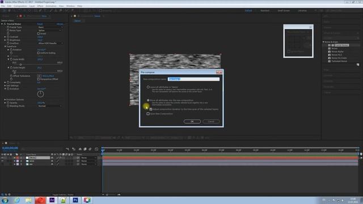Select 'Leave all attributes' radio option
Image resolution: width=363 pixels, height=204 pixels.
point(148,87)
